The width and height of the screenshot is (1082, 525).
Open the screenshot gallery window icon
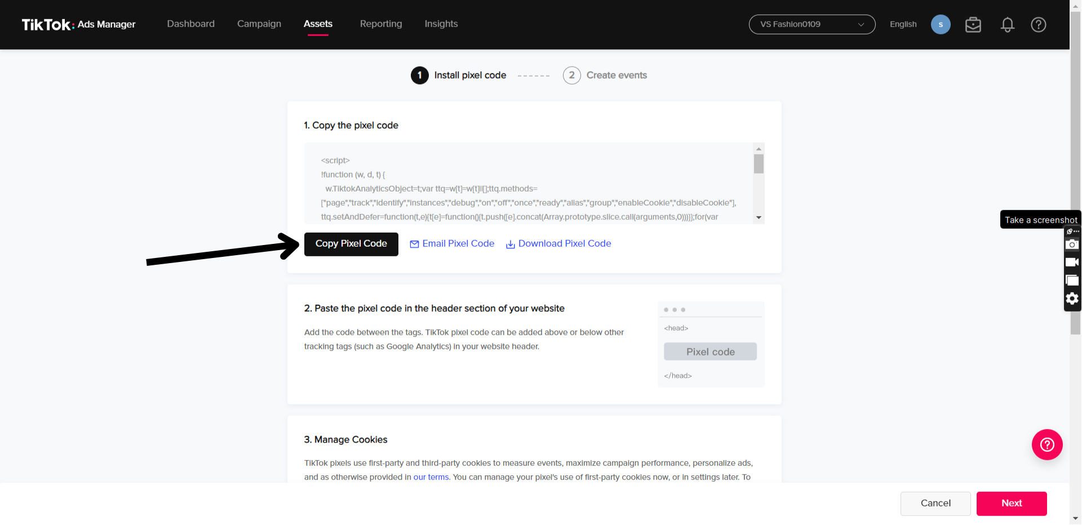point(1072,281)
